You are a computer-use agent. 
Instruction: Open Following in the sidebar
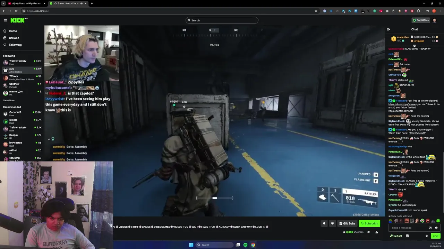pos(15,45)
